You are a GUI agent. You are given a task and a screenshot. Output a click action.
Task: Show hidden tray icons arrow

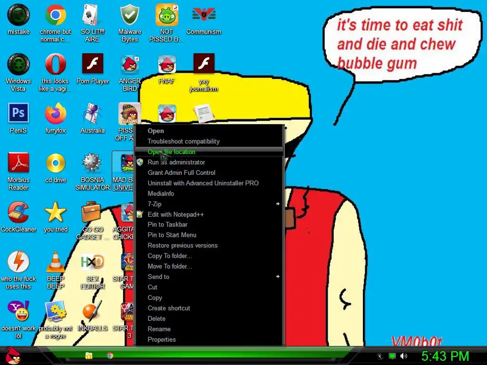pyautogui.click(x=380, y=356)
